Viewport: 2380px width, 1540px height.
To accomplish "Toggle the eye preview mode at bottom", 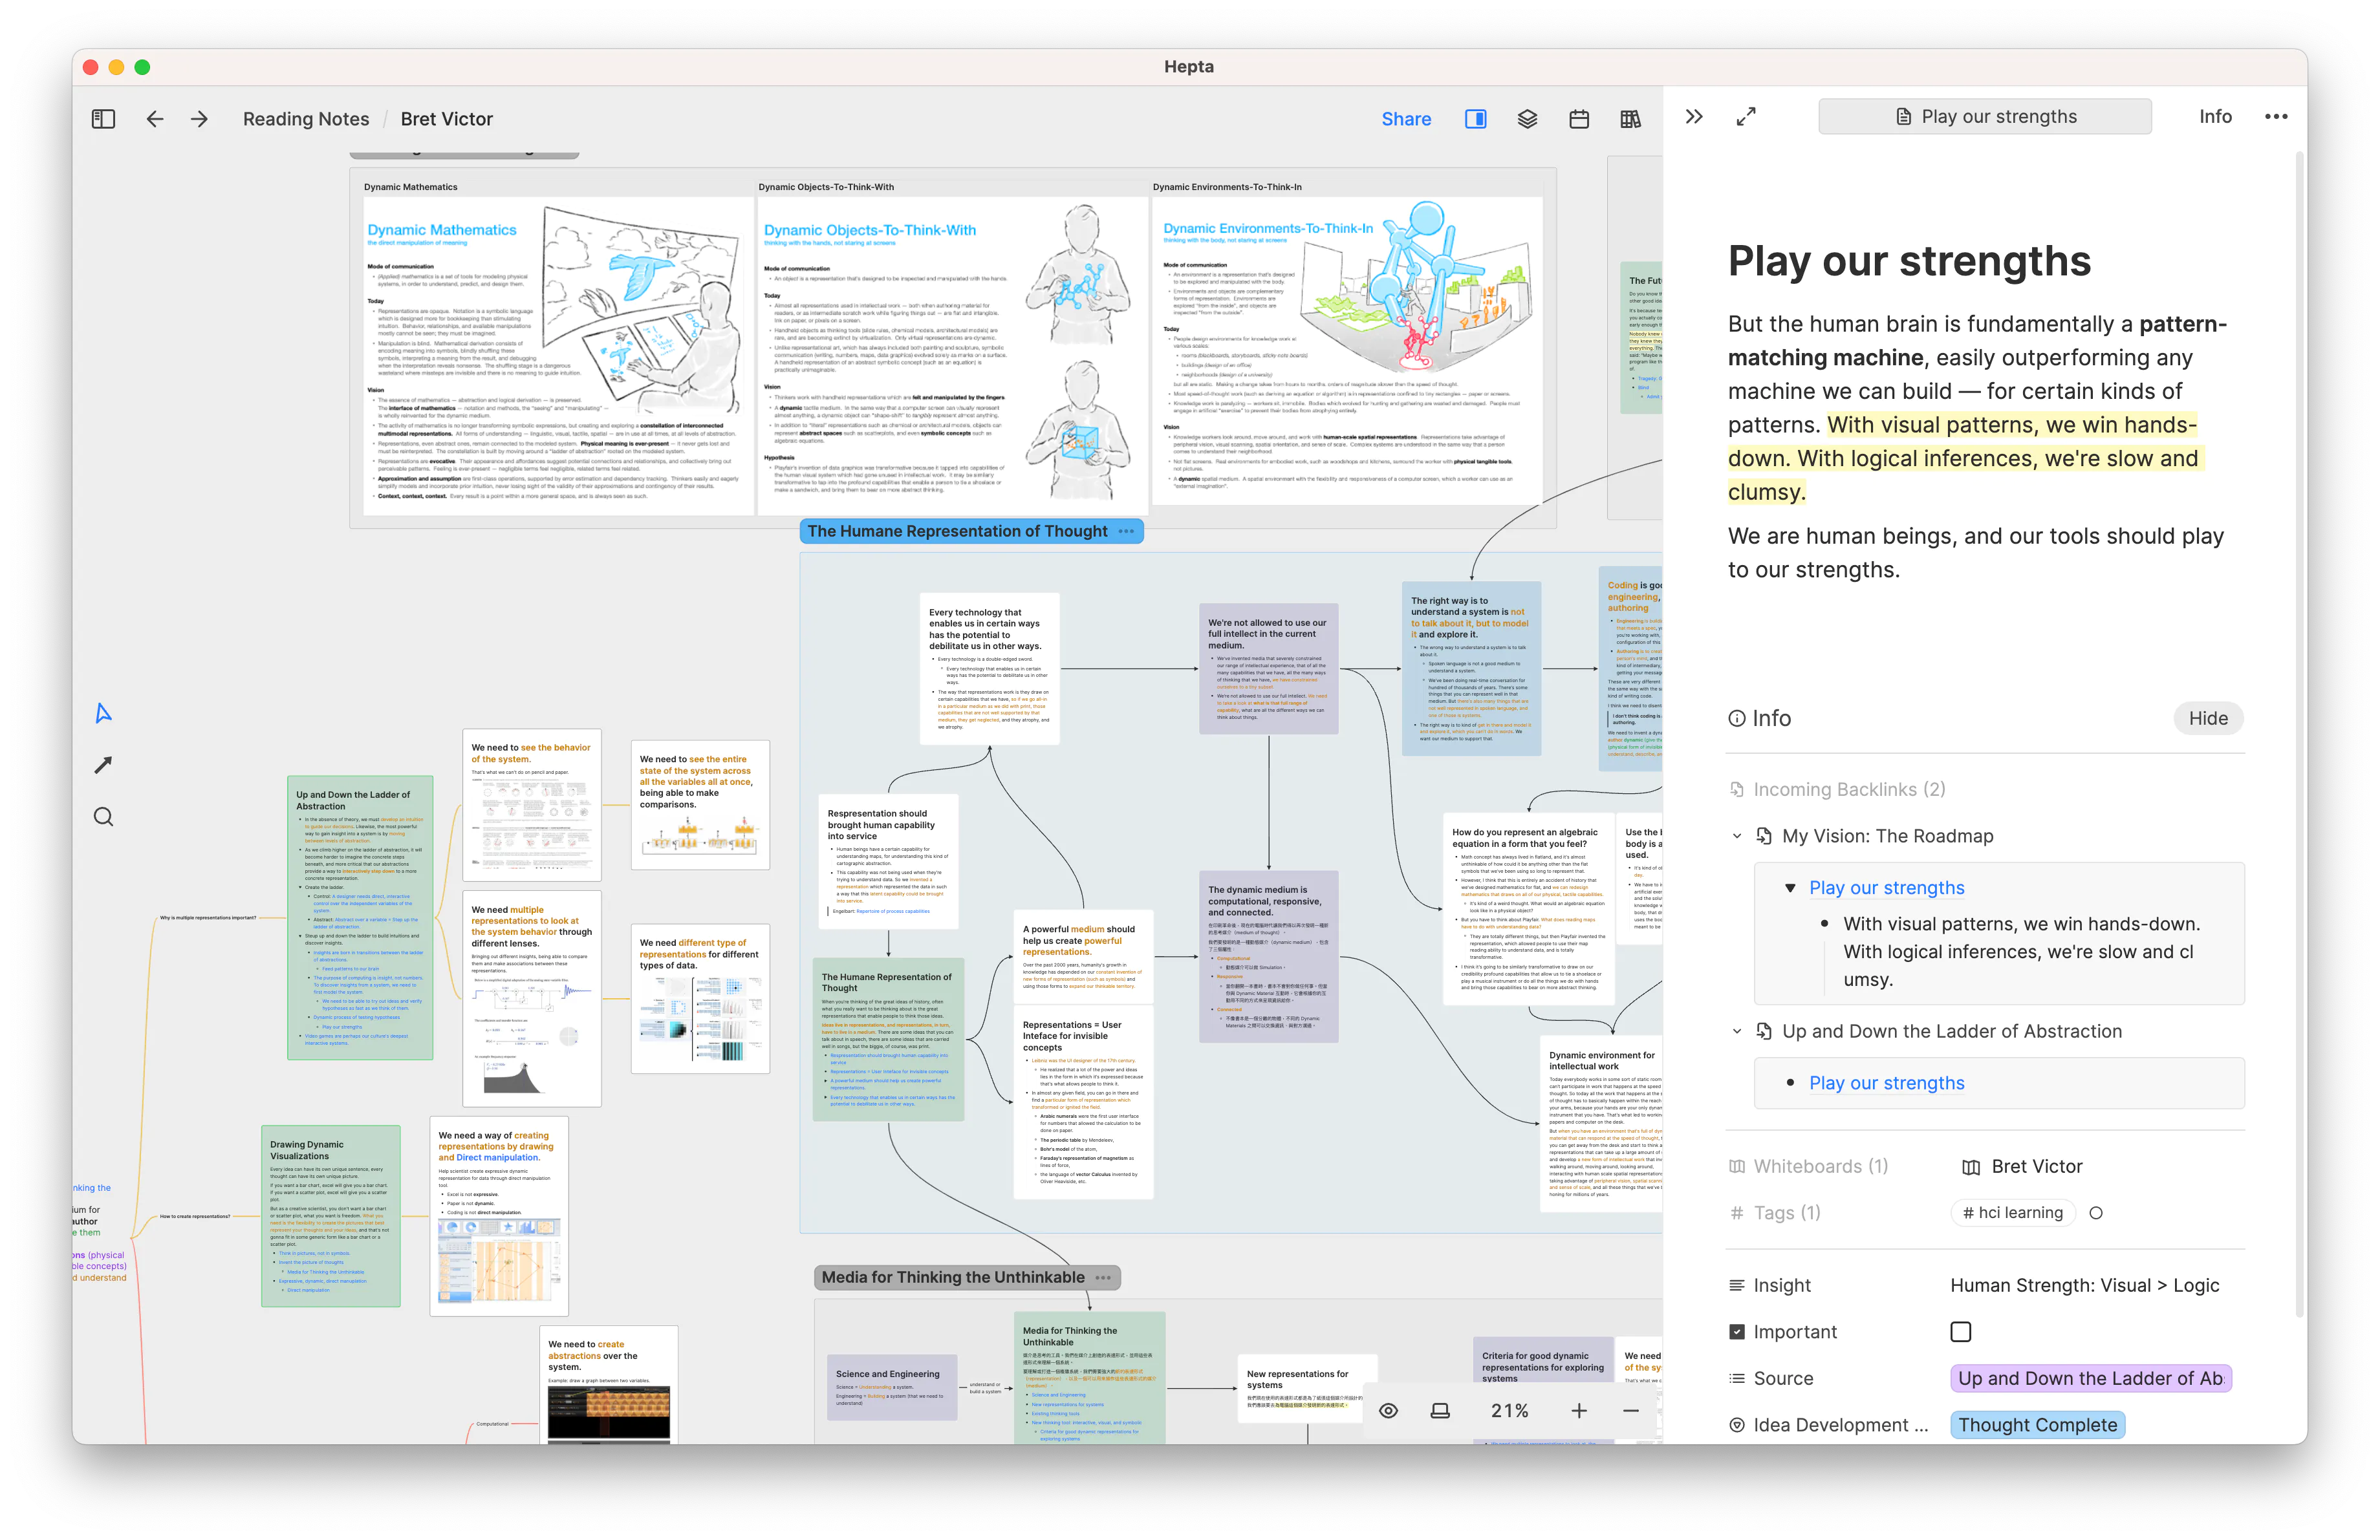I will point(1389,1410).
